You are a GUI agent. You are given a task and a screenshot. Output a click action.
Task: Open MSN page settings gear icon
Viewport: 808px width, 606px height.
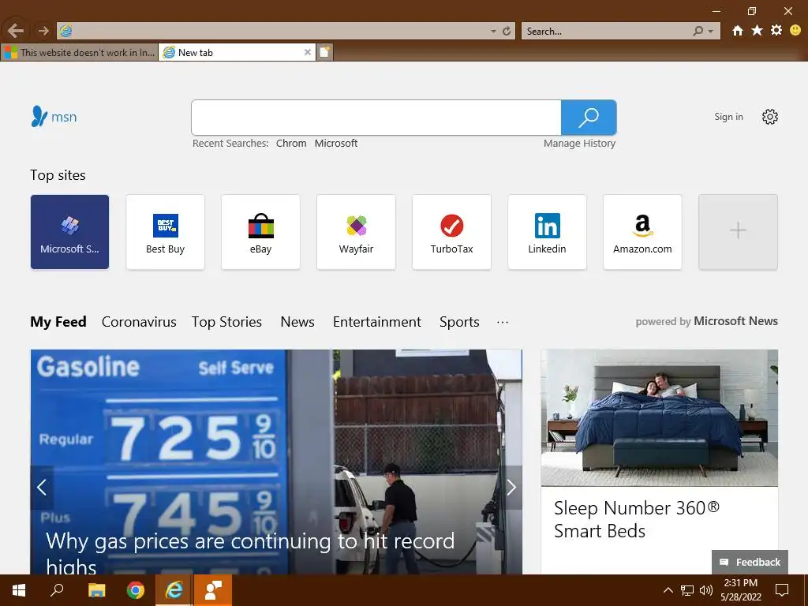770,117
